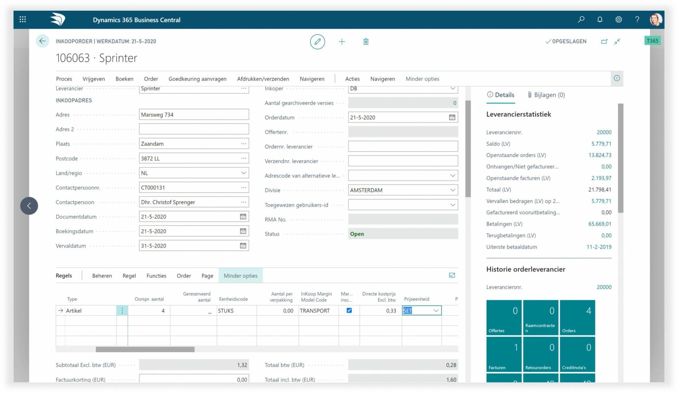
Task: Open the Proces menu
Action: tap(64, 79)
